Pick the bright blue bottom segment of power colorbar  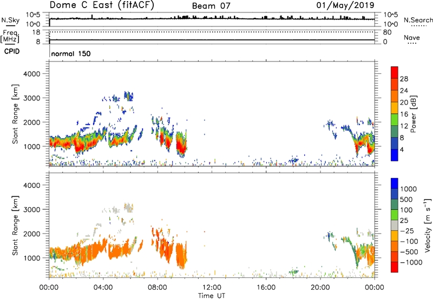(x=395, y=155)
